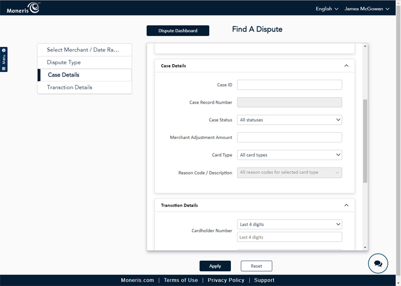Image resolution: width=401 pixels, height=286 pixels.
Task: Collapse the Case Details section
Action: tap(346, 66)
